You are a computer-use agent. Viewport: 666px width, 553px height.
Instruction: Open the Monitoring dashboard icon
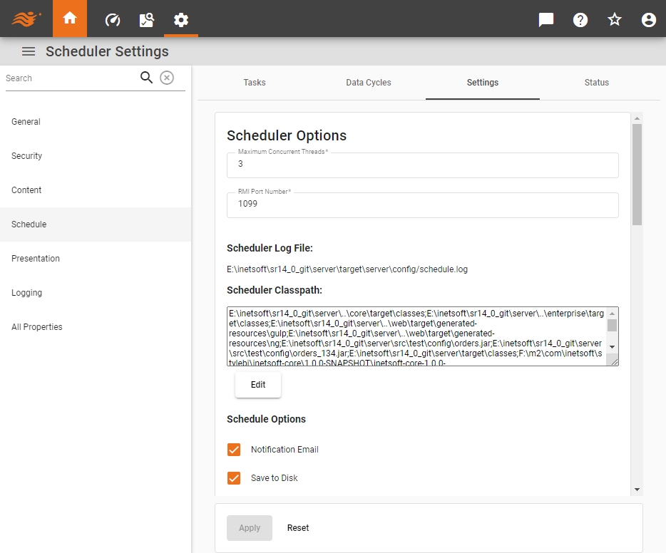tap(111, 19)
